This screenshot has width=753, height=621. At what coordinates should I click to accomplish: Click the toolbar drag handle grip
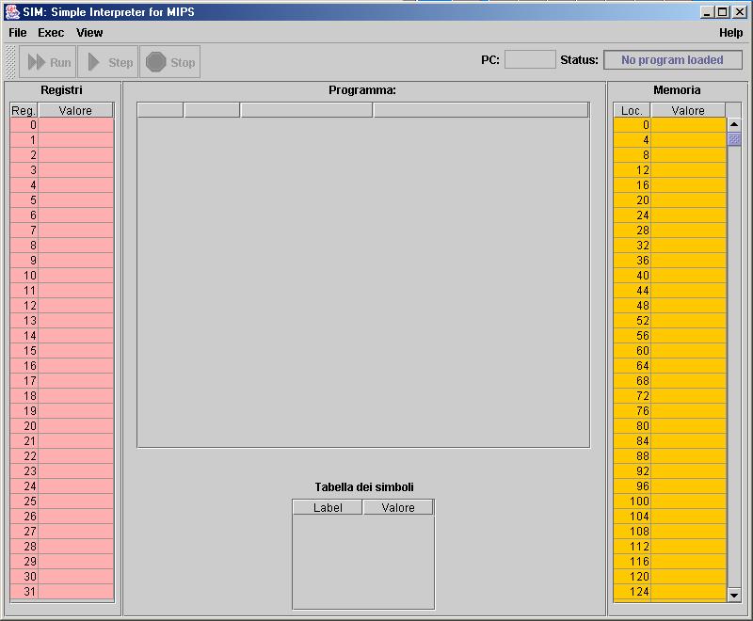pos(10,62)
